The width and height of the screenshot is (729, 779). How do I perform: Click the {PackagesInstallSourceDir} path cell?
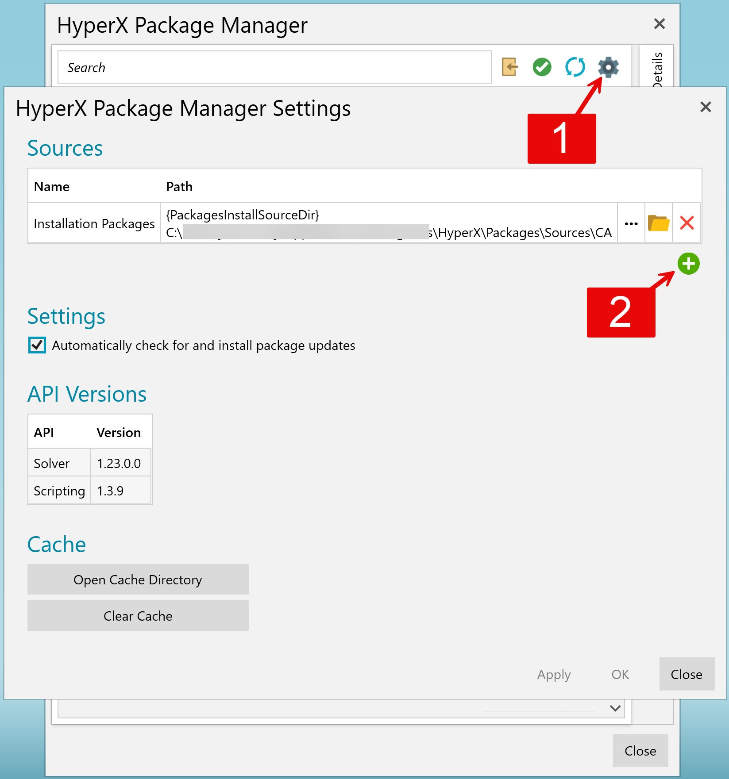point(389,223)
